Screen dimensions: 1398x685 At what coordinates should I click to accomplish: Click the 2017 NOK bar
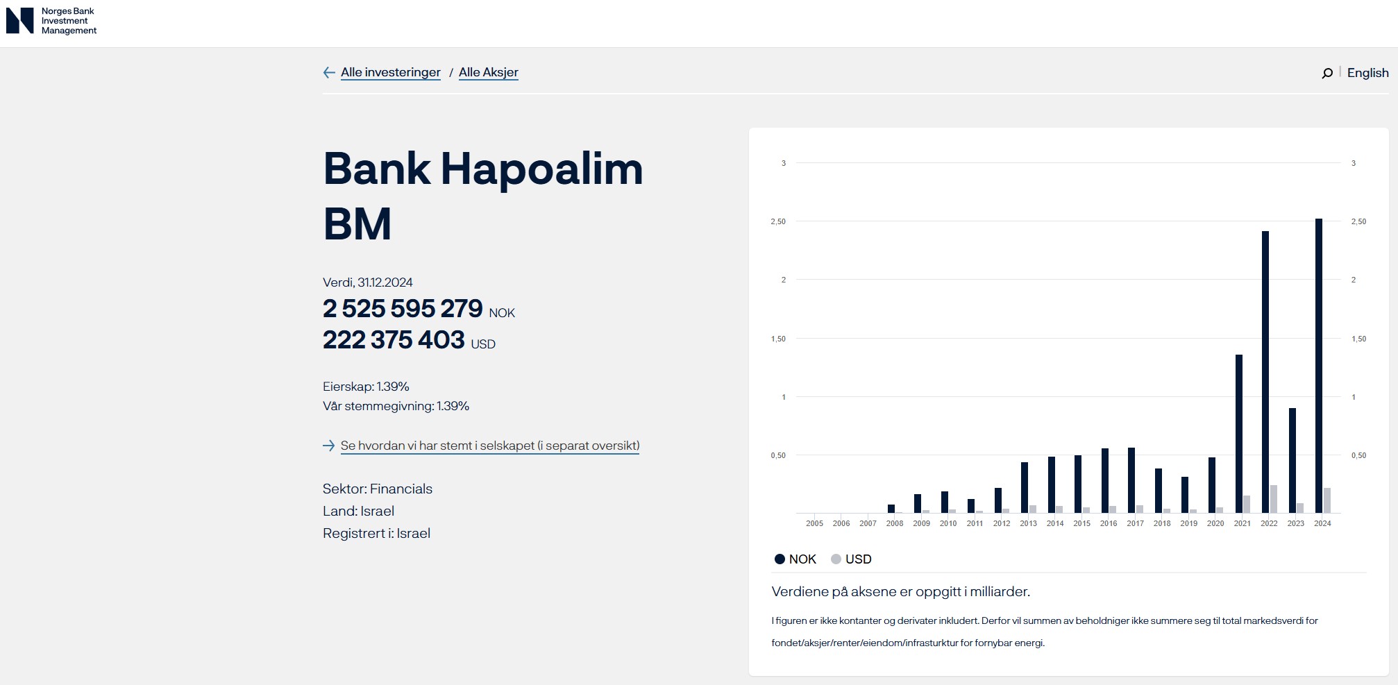tap(1131, 480)
